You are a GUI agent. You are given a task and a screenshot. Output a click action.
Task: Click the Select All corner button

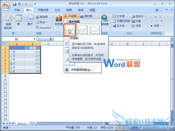click(5, 44)
